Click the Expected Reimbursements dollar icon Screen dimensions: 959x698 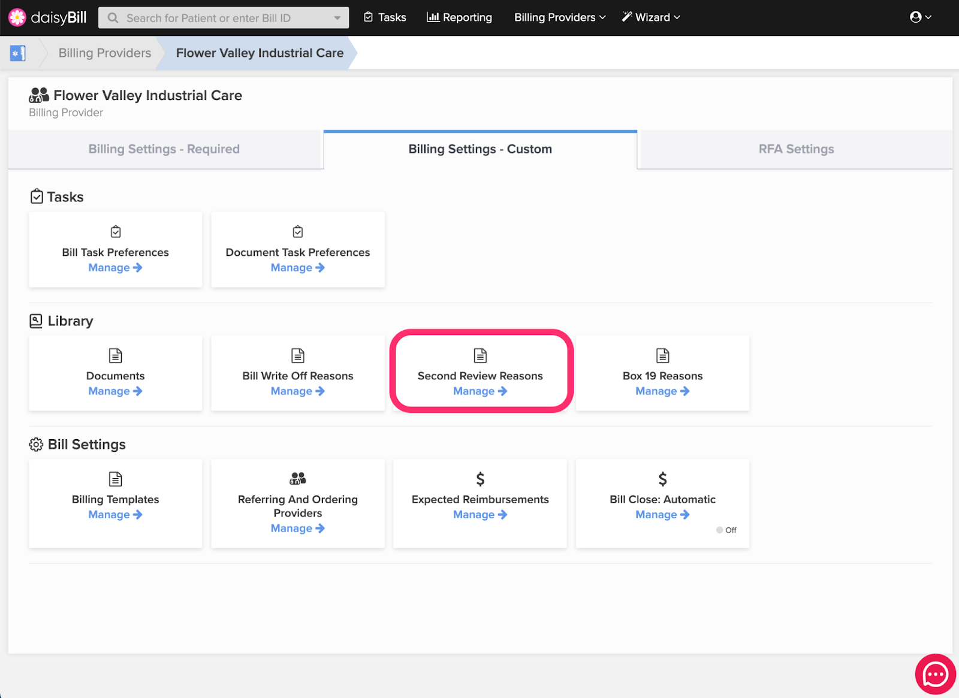tap(479, 479)
